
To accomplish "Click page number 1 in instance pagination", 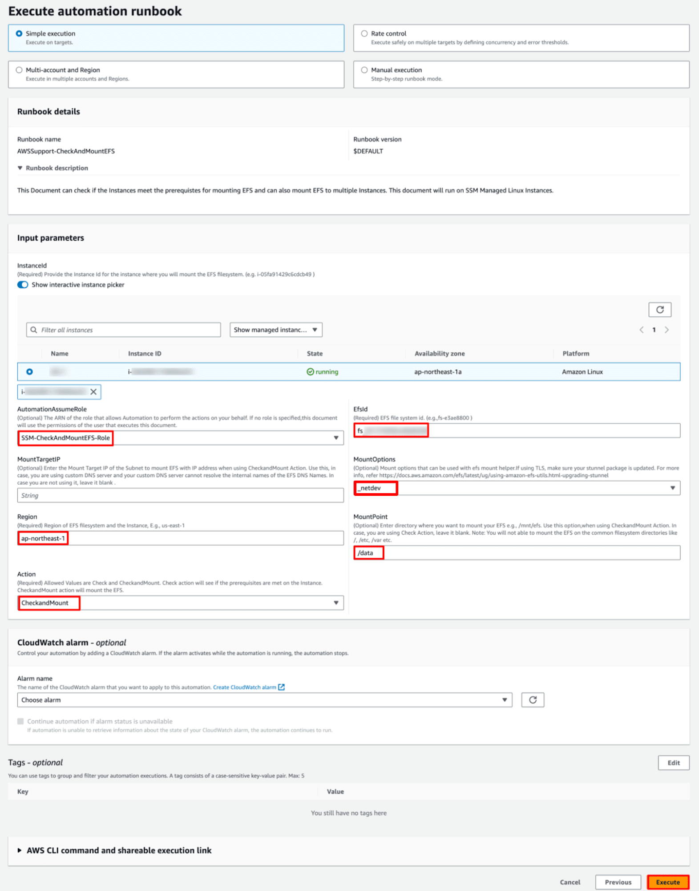I will tap(654, 330).
